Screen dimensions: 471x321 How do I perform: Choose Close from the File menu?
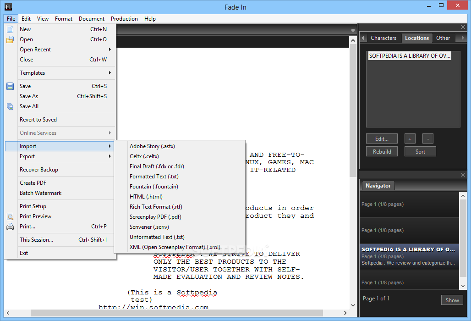tap(60, 60)
